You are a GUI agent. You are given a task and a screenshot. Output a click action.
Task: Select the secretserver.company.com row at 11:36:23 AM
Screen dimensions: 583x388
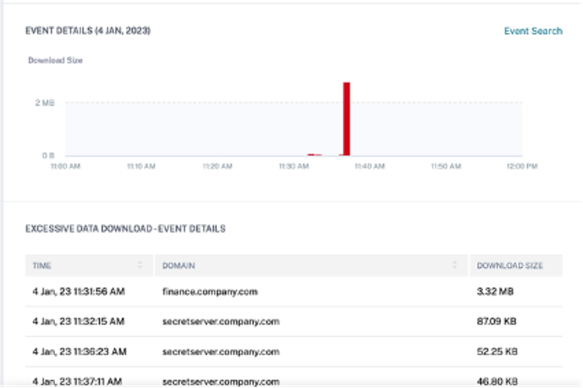[221, 351]
